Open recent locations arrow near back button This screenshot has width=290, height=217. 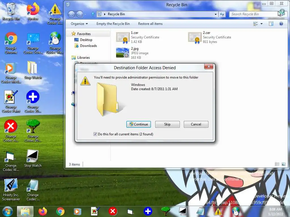tap(85, 14)
